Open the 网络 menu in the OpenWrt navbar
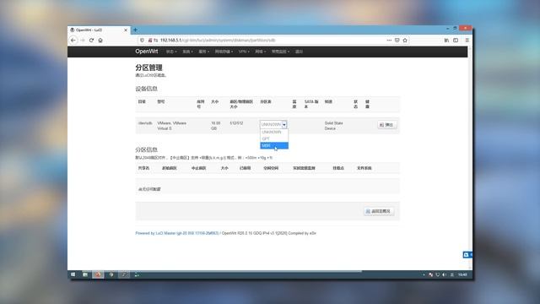Image resolution: width=540 pixels, height=304 pixels. (x=261, y=52)
